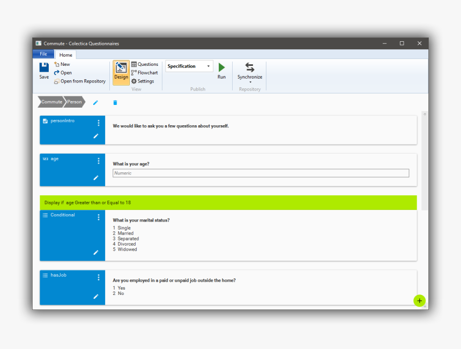Click Open from Repository button
Viewport: 461px width, 349px height.
tap(80, 81)
